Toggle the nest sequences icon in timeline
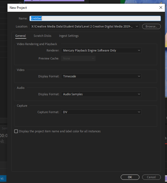Image resolution: width=167 pixels, height=183 pixels. coord(3,141)
